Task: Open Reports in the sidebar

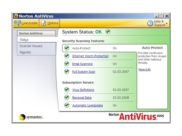Action: tap(25, 52)
